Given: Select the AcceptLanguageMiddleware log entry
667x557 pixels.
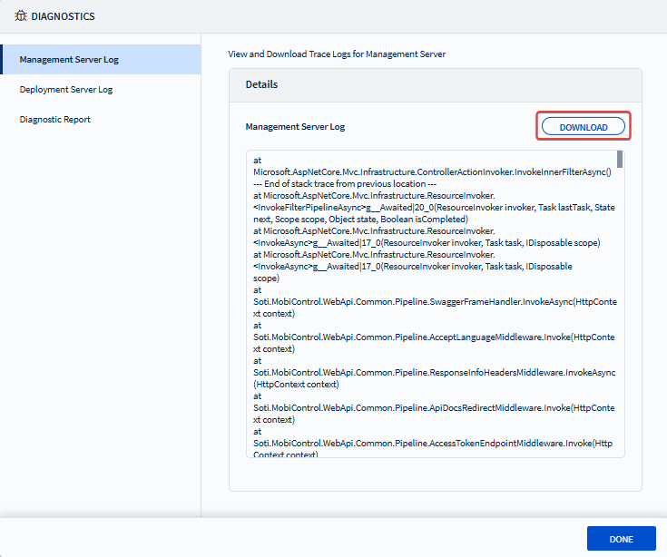Looking at the screenshot, I should (x=434, y=337).
